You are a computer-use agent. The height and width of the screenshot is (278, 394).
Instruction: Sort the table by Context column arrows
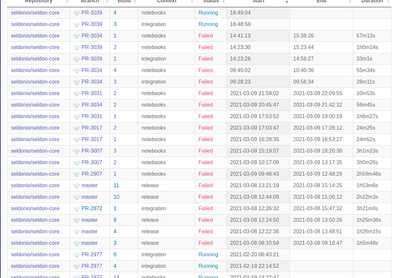(x=192, y=2)
